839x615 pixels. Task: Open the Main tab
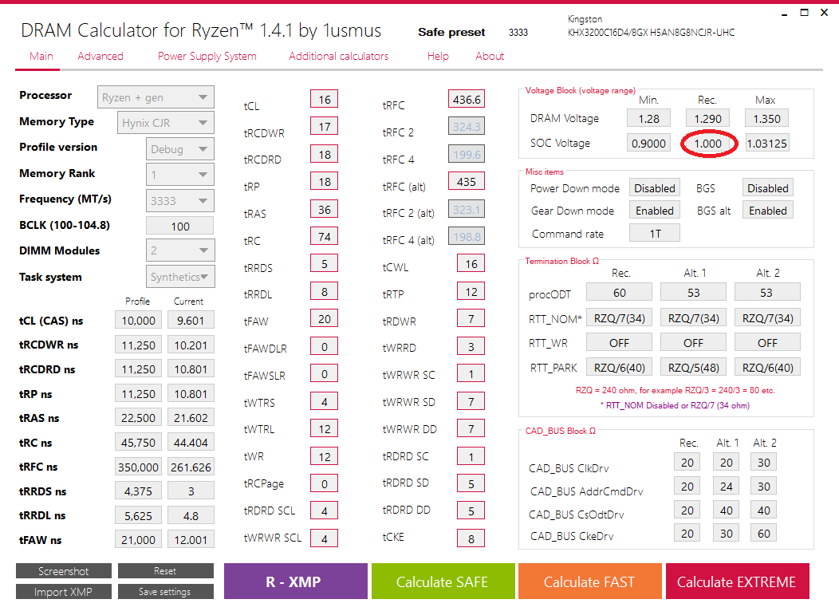pos(41,56)
